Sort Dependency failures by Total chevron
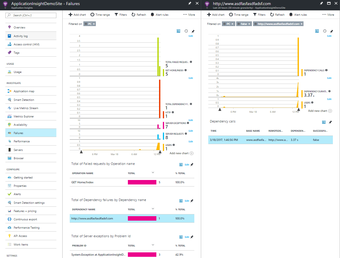 point(153,209)
